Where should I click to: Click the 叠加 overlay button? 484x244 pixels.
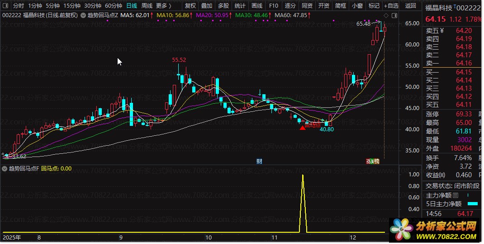click(x=207, y=5)
